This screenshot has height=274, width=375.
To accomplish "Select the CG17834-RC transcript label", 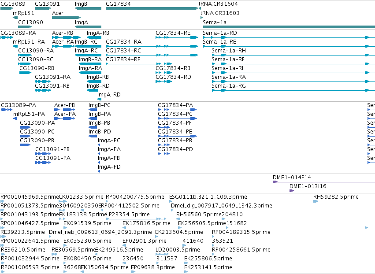I will click(x=123, y=51).
